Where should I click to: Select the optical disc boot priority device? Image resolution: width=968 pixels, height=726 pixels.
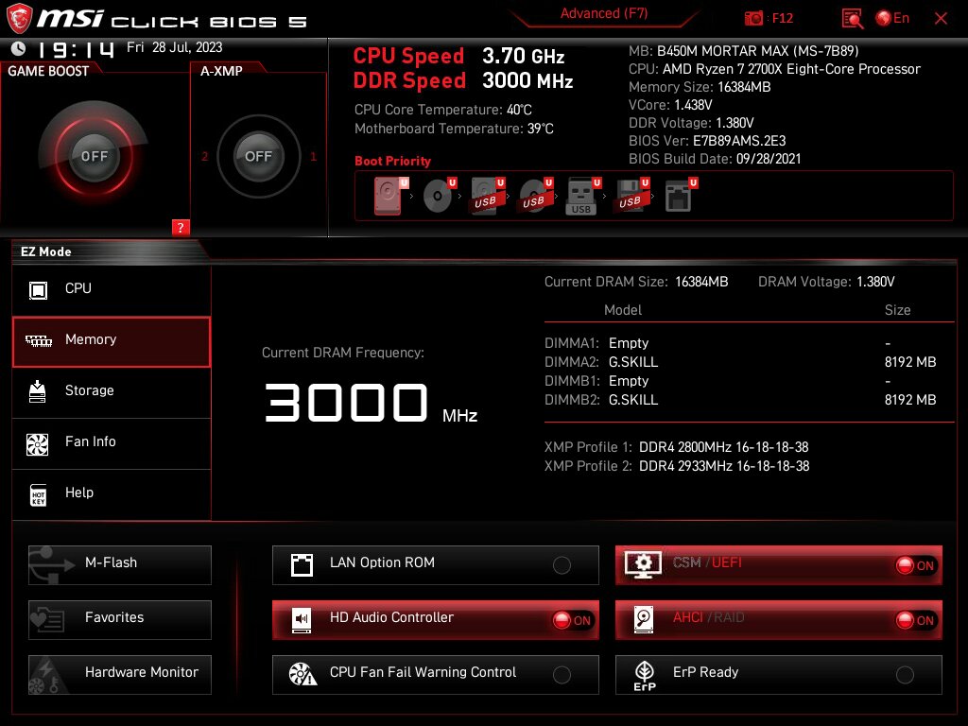pyautogui.click(x=440, y=197)
